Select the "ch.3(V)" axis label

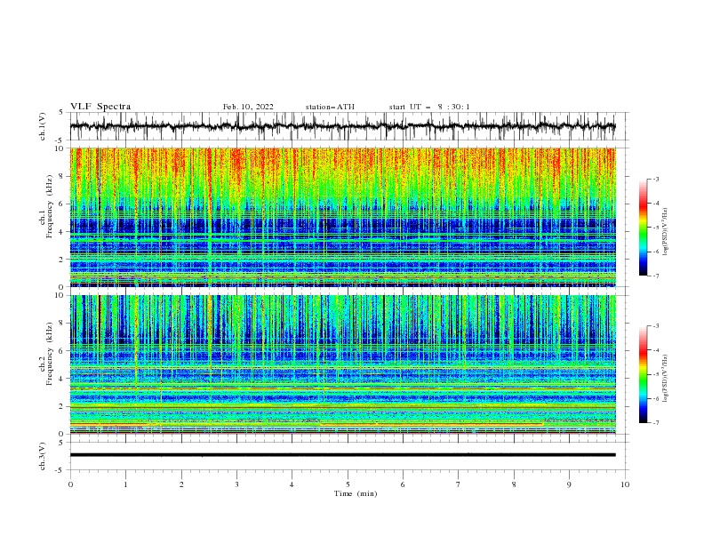pyautogui.click(x=43, y=456)
